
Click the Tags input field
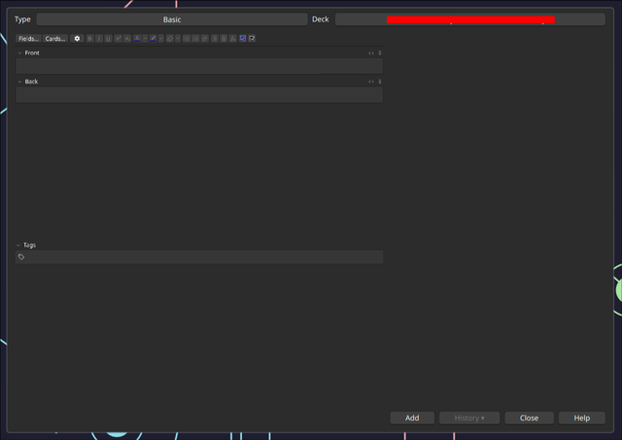199,256
